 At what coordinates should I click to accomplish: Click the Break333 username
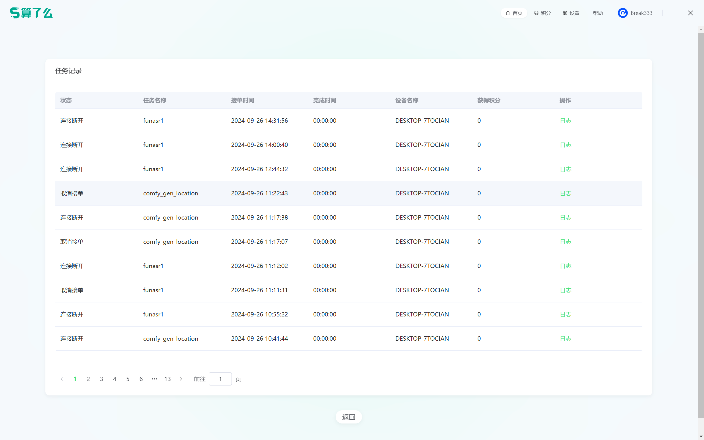pyautogui.click(x=642, y=13)
